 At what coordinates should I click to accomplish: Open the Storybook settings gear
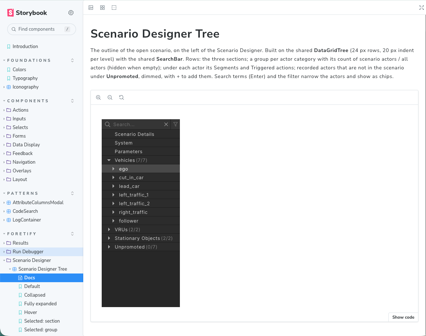[71, 13]
